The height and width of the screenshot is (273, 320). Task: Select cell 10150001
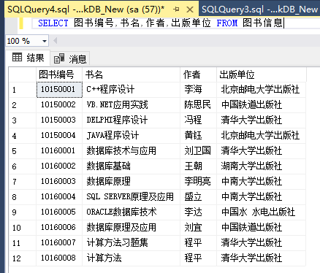coord(59,90)
